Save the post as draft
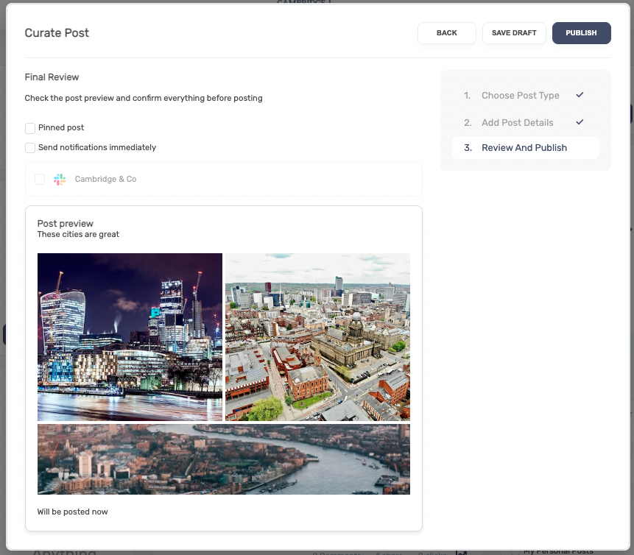634x555 pixels. 514,32
